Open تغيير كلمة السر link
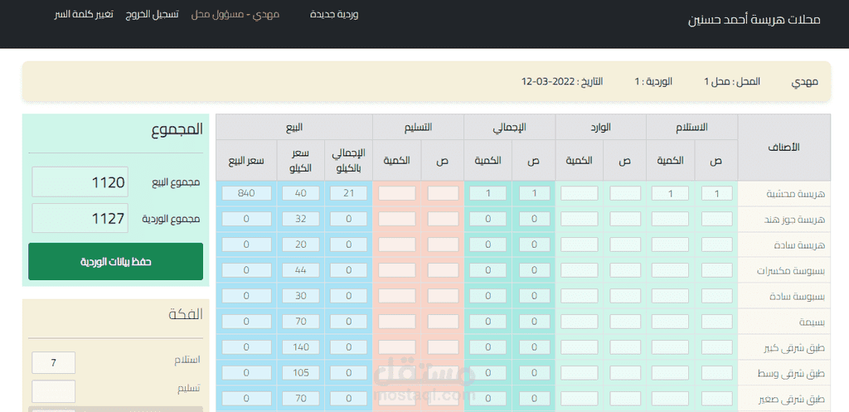Viewport: 849px width, 412px height. coord(84,15)
